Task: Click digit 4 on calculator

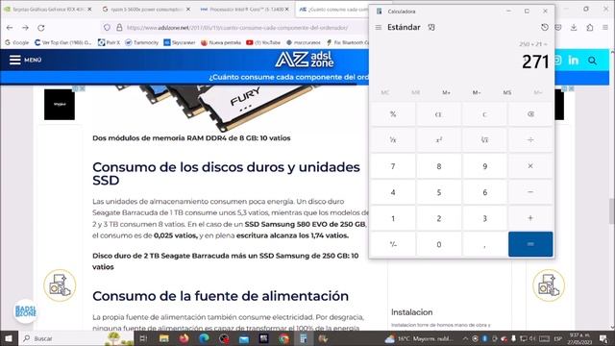Action: 393,192
